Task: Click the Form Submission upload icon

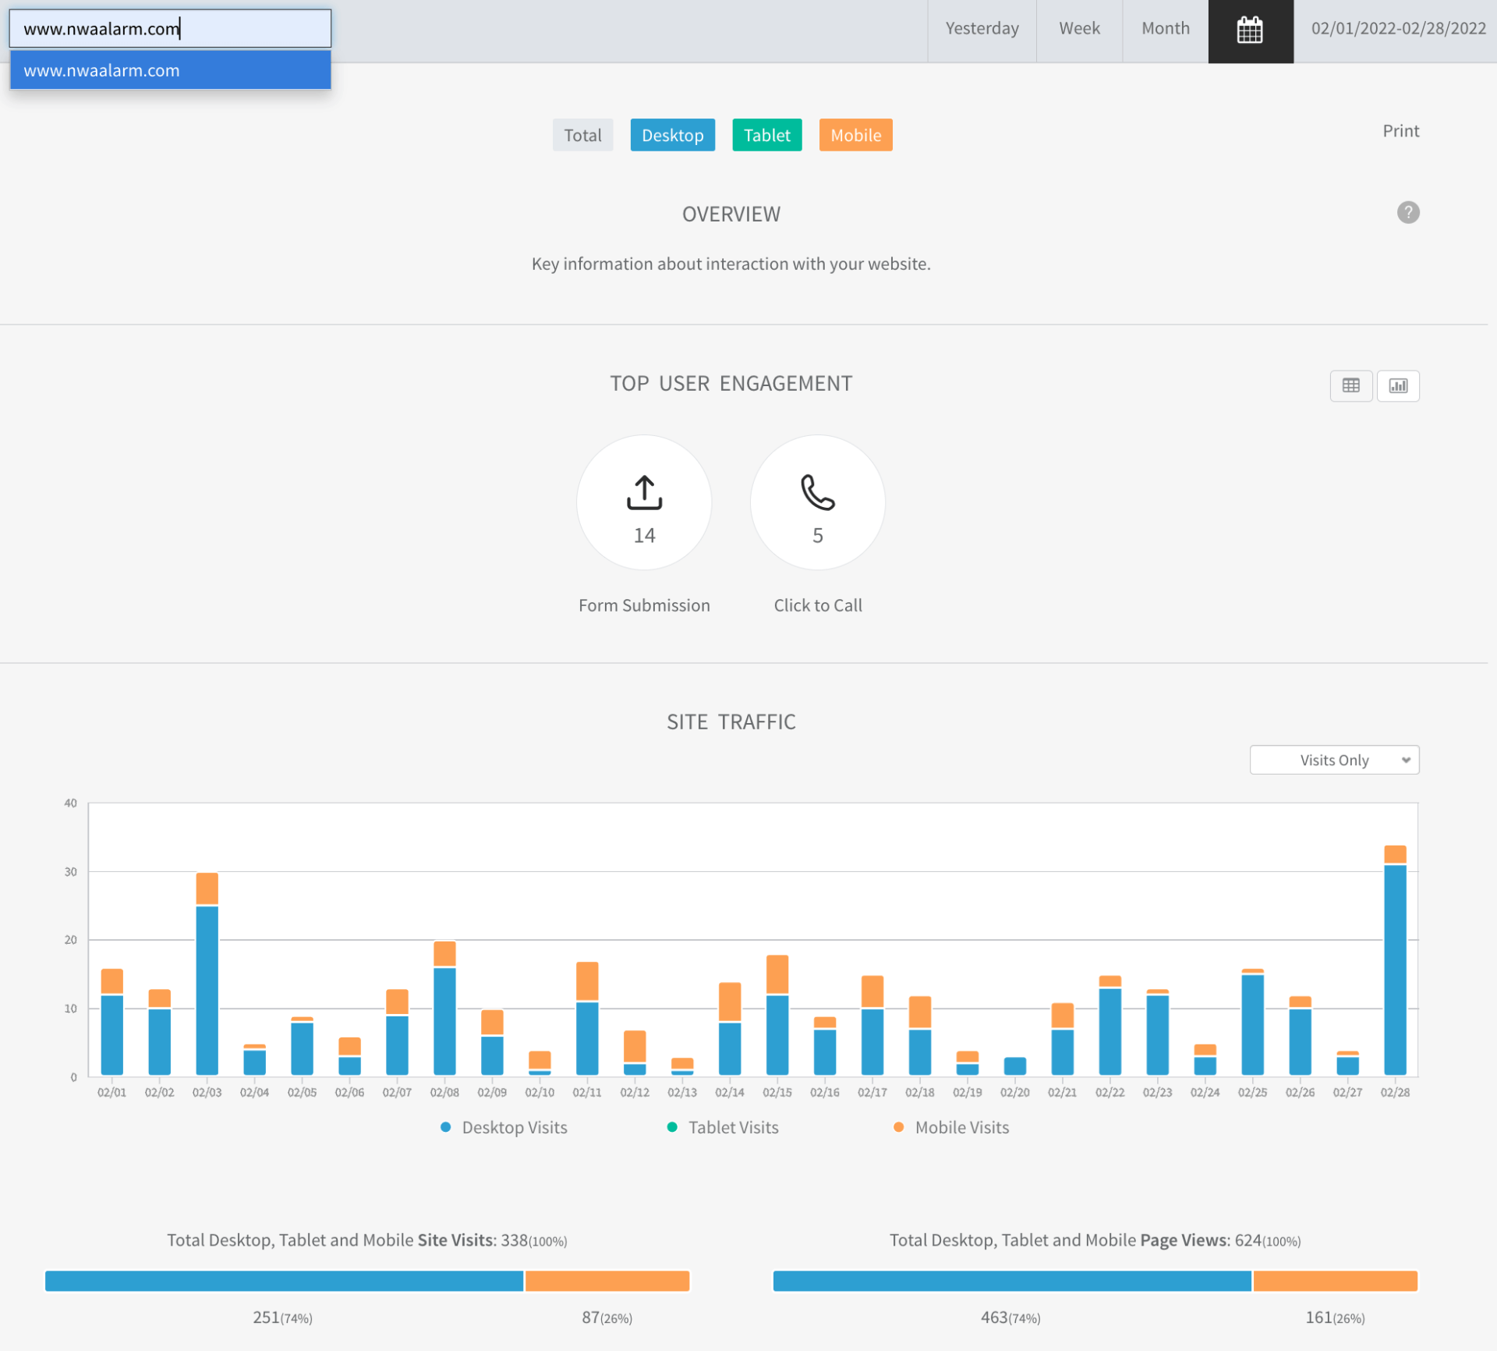Action: 644,493
